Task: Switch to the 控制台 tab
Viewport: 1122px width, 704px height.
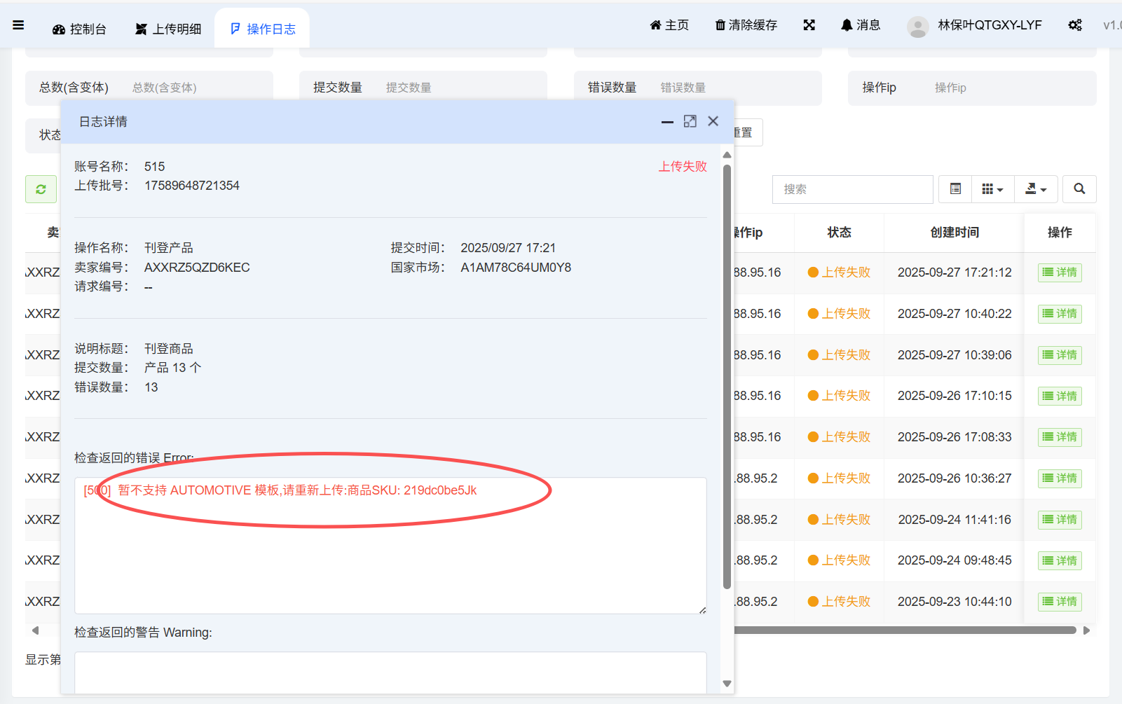Action: coord(79,29)
